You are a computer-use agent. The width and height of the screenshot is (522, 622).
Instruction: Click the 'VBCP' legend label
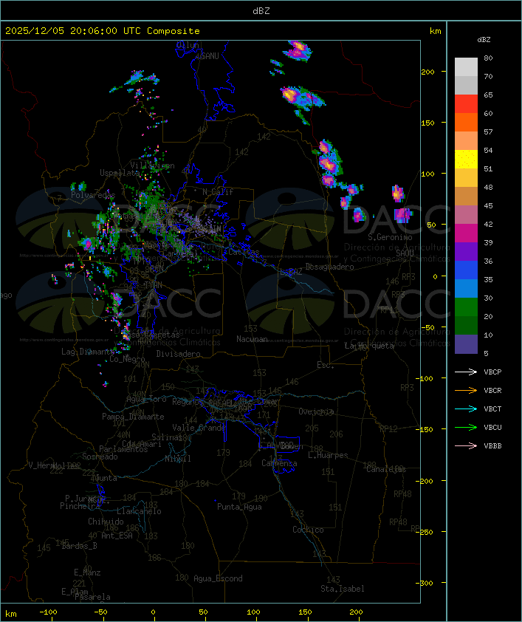(x=492, y=372)
